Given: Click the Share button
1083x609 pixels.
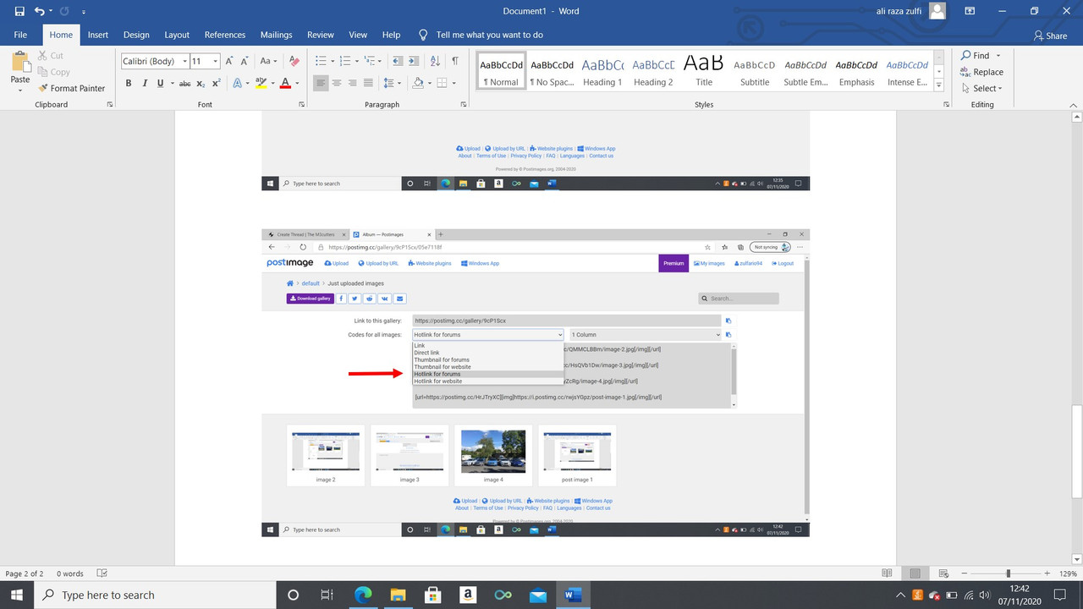Looking at the screenshot, I should 1051,36.
